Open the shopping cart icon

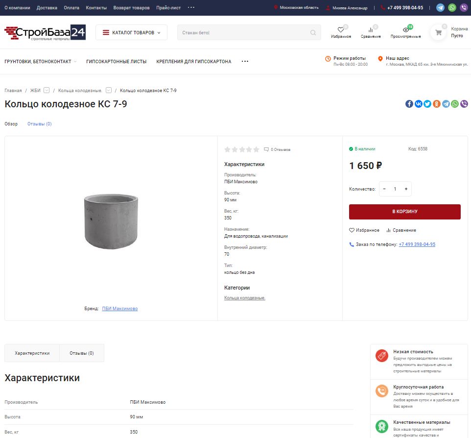point(439,32)
